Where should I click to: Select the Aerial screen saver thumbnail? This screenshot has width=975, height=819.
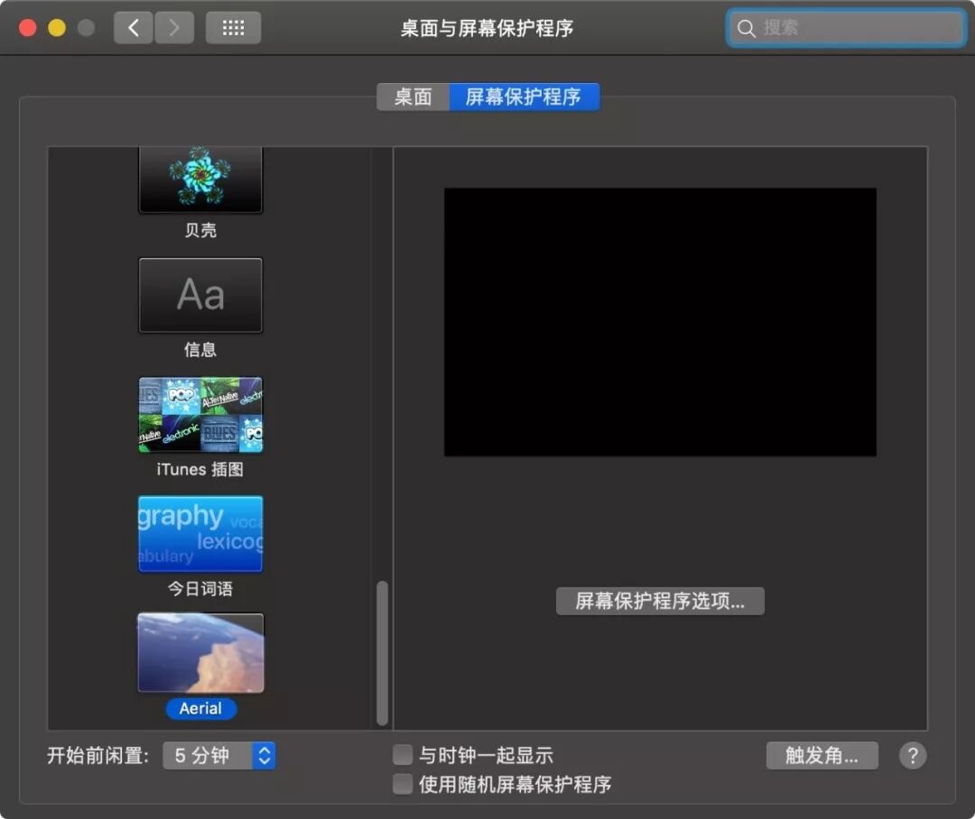[x=200, y=651]
